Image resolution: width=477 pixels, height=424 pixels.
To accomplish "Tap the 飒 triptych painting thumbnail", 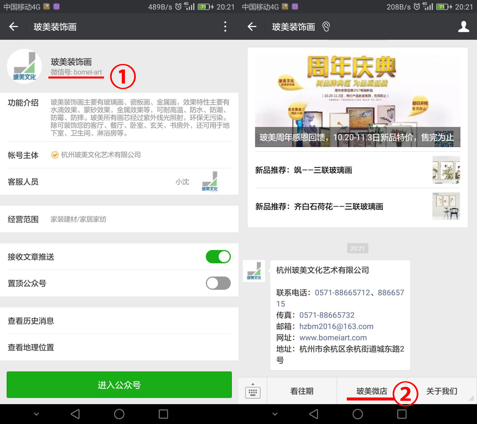I will [446, 170].
